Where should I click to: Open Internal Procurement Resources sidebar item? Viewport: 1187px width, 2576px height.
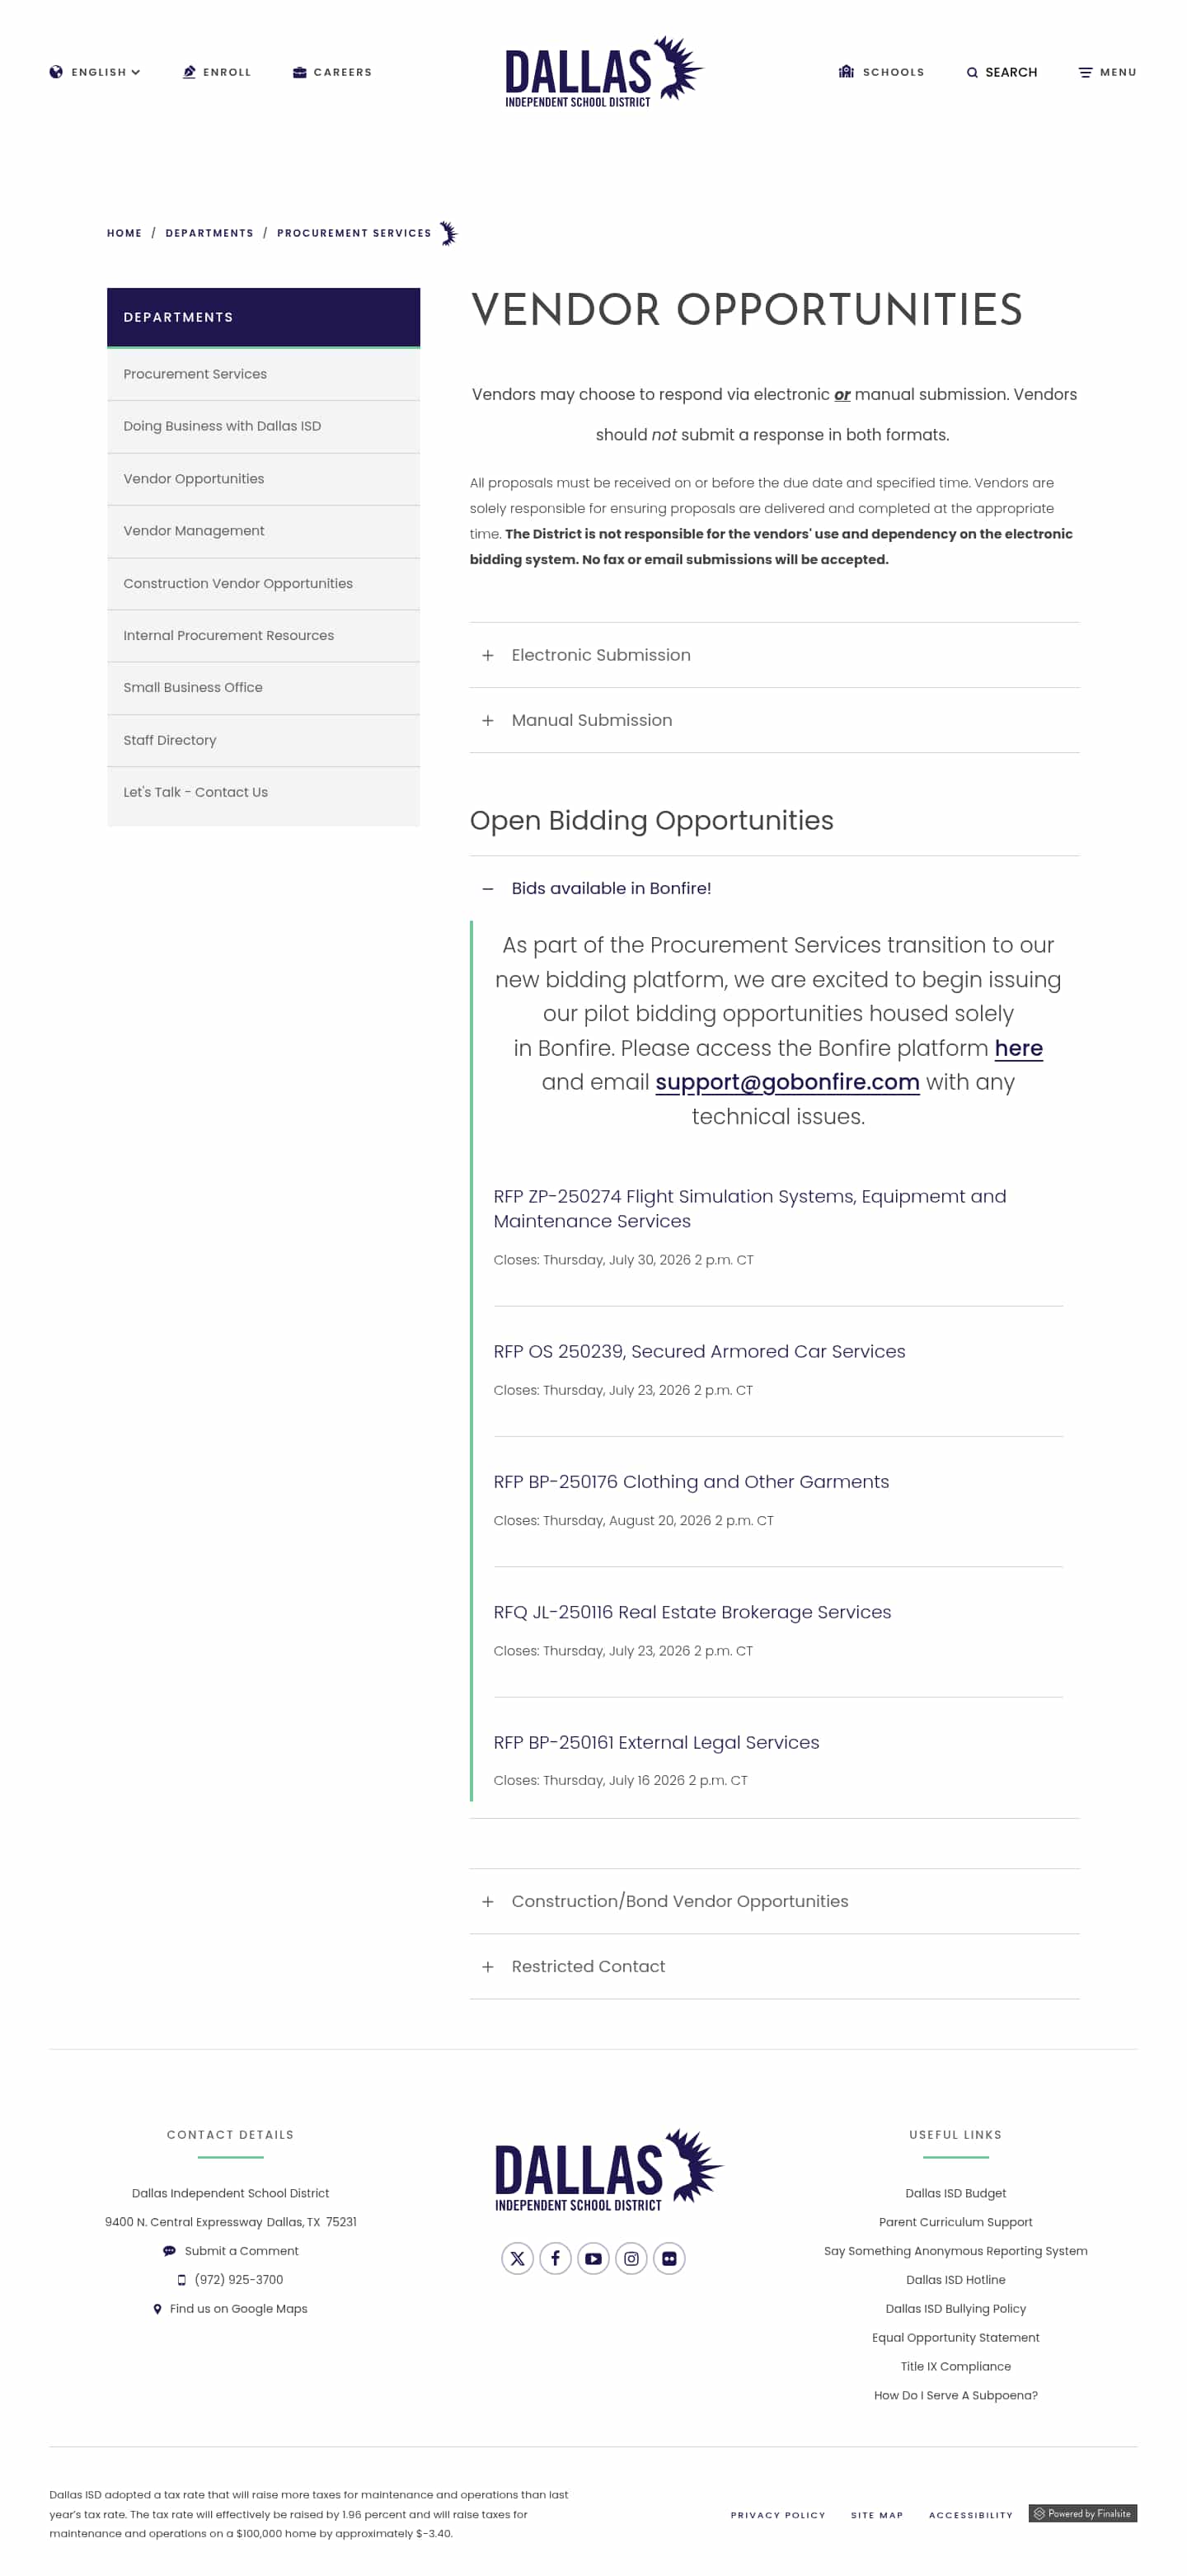click(x=263, y=635)
